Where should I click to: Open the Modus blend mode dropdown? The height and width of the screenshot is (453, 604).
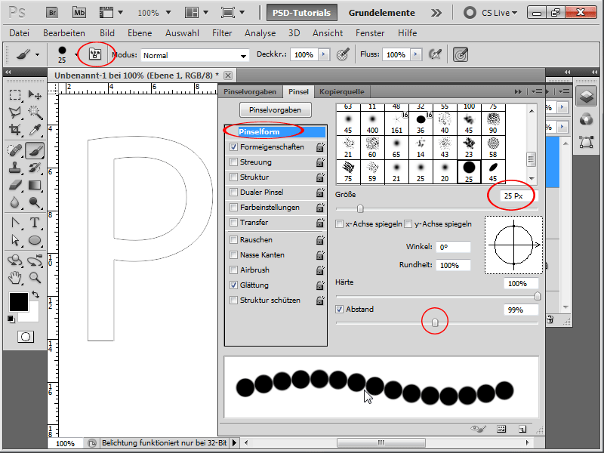[x=243, y=56]
